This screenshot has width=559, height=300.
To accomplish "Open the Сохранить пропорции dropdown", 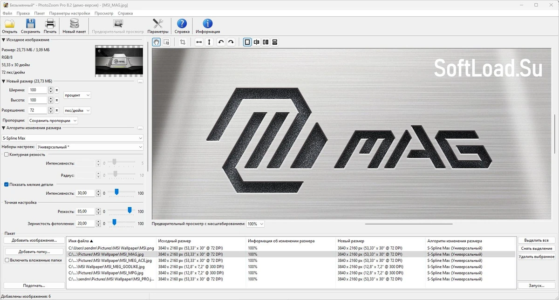I will [x=53, y=120].
